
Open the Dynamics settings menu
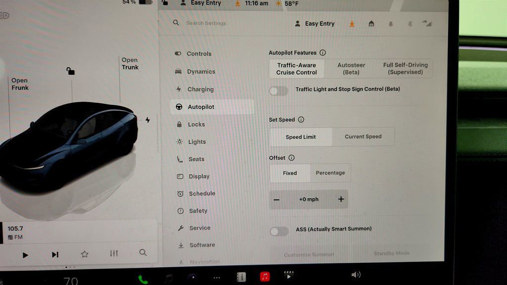click(195, 71)
